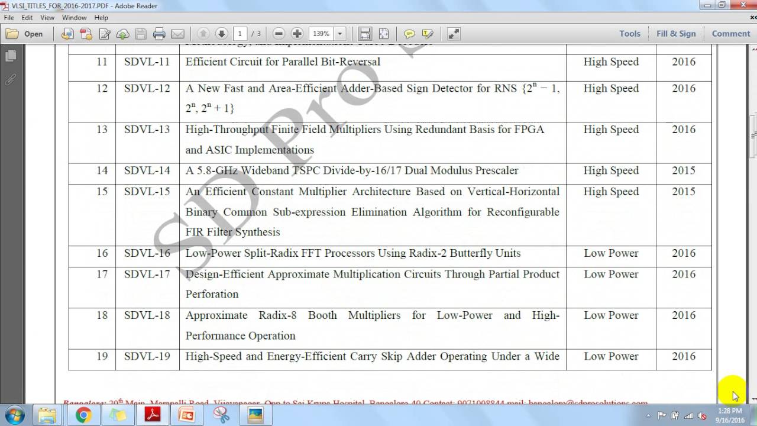Show hidden tray icons arrow
Viewport: 757px width, 426px height.
(x=649, y=415)
